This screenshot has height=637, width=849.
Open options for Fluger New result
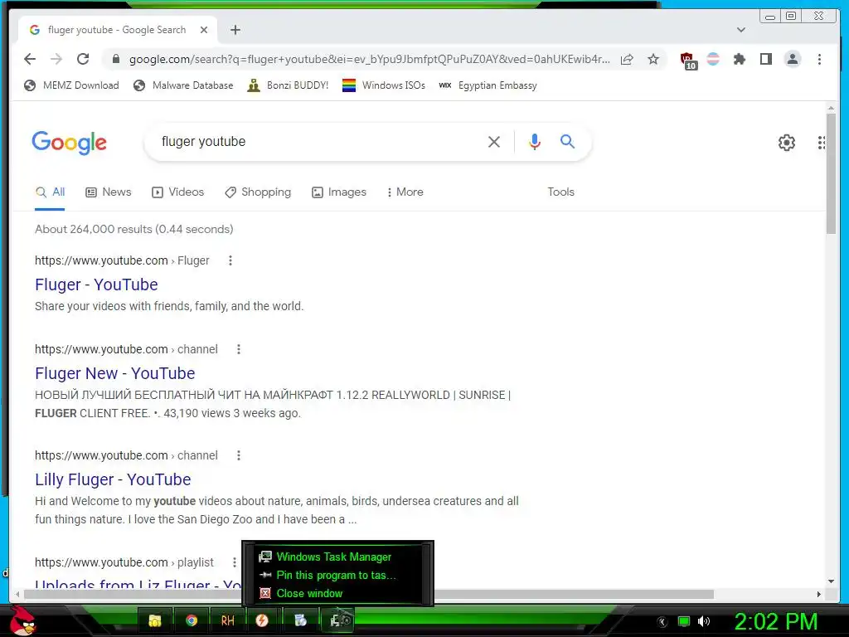[238, 349]
